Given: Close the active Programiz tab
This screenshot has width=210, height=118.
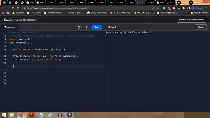Looking at the screenshot, I should pyautogui.click(x=143, y=3).
